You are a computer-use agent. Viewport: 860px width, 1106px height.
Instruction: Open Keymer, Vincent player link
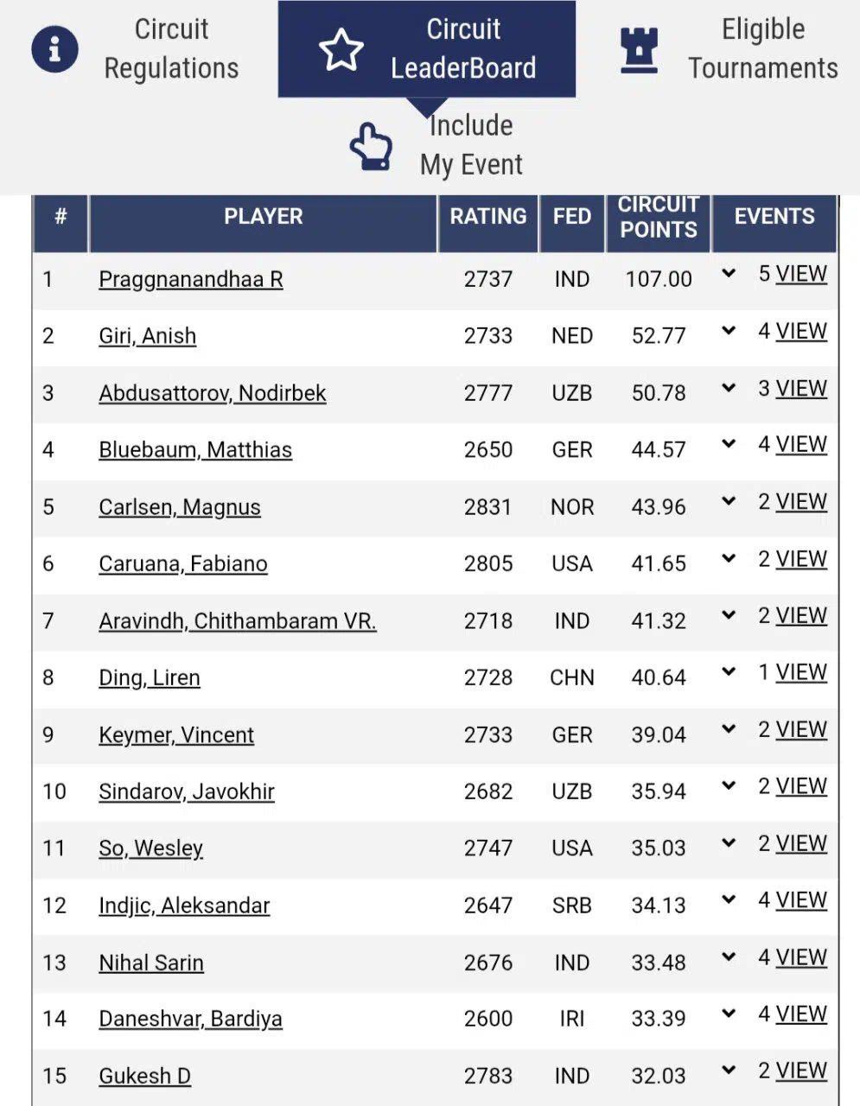click(x=176, y=734)
